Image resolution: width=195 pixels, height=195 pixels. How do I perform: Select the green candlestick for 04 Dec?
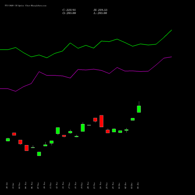(139, 109)
